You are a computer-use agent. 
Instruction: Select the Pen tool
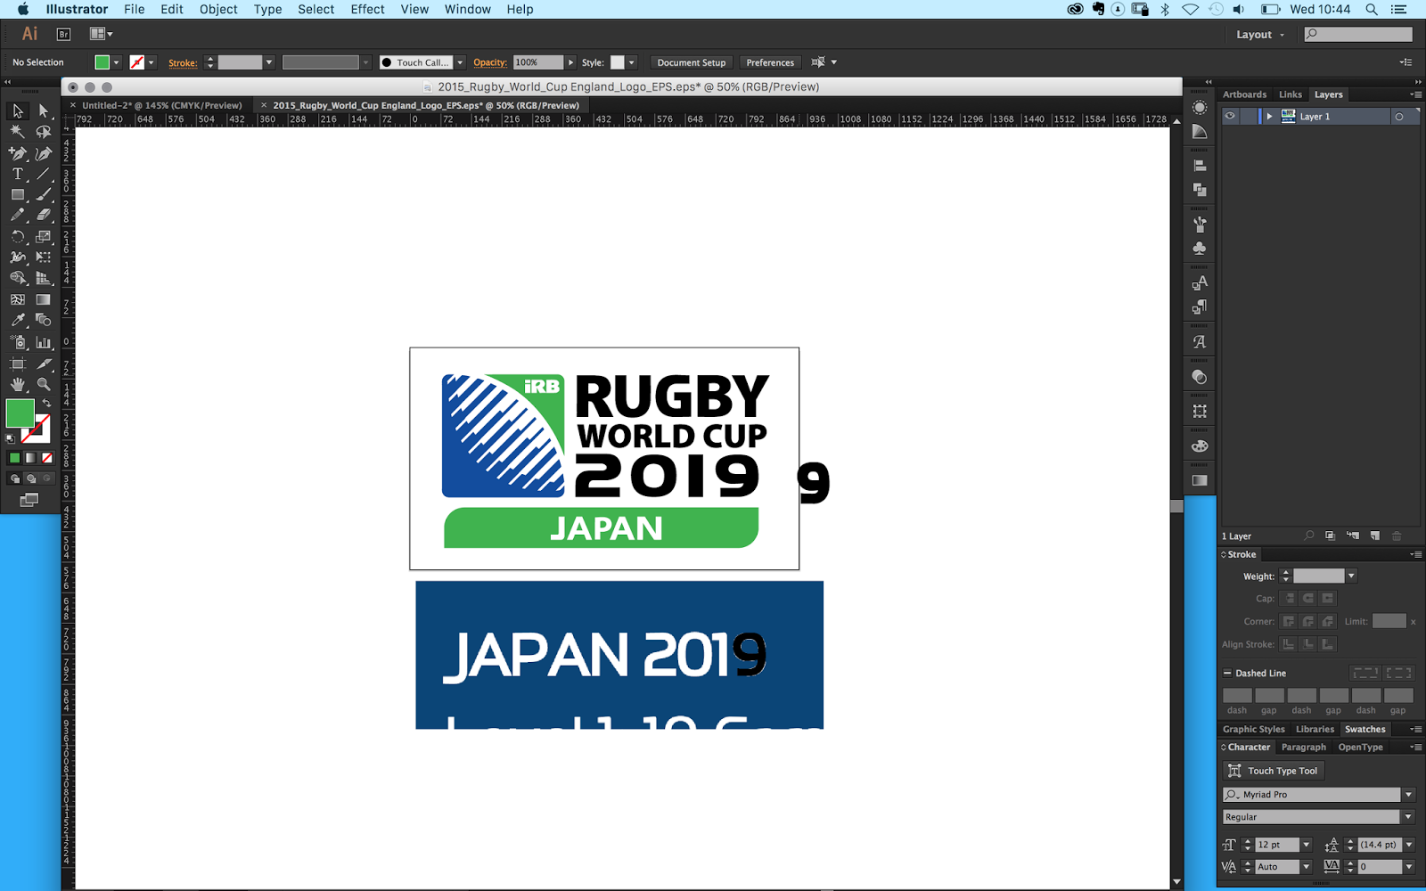tap(17, 153)
